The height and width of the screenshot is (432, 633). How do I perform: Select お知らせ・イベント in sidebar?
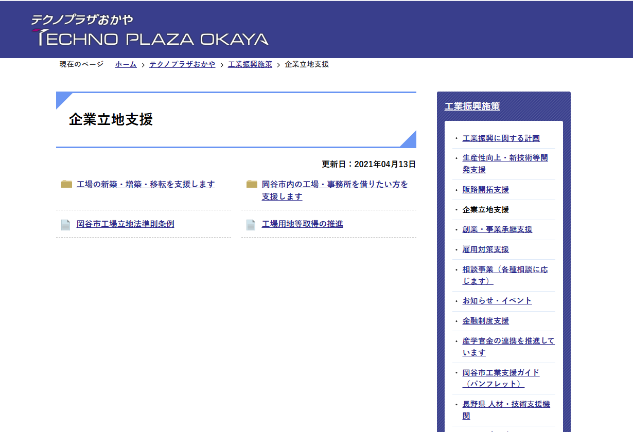497,301
